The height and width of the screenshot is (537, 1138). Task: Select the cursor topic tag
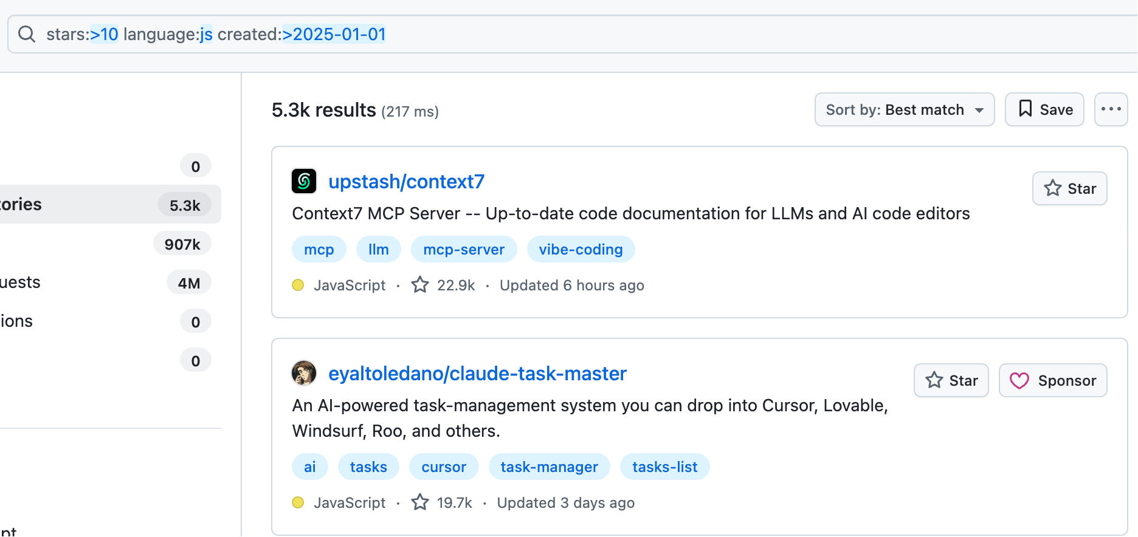click(444, 467)
